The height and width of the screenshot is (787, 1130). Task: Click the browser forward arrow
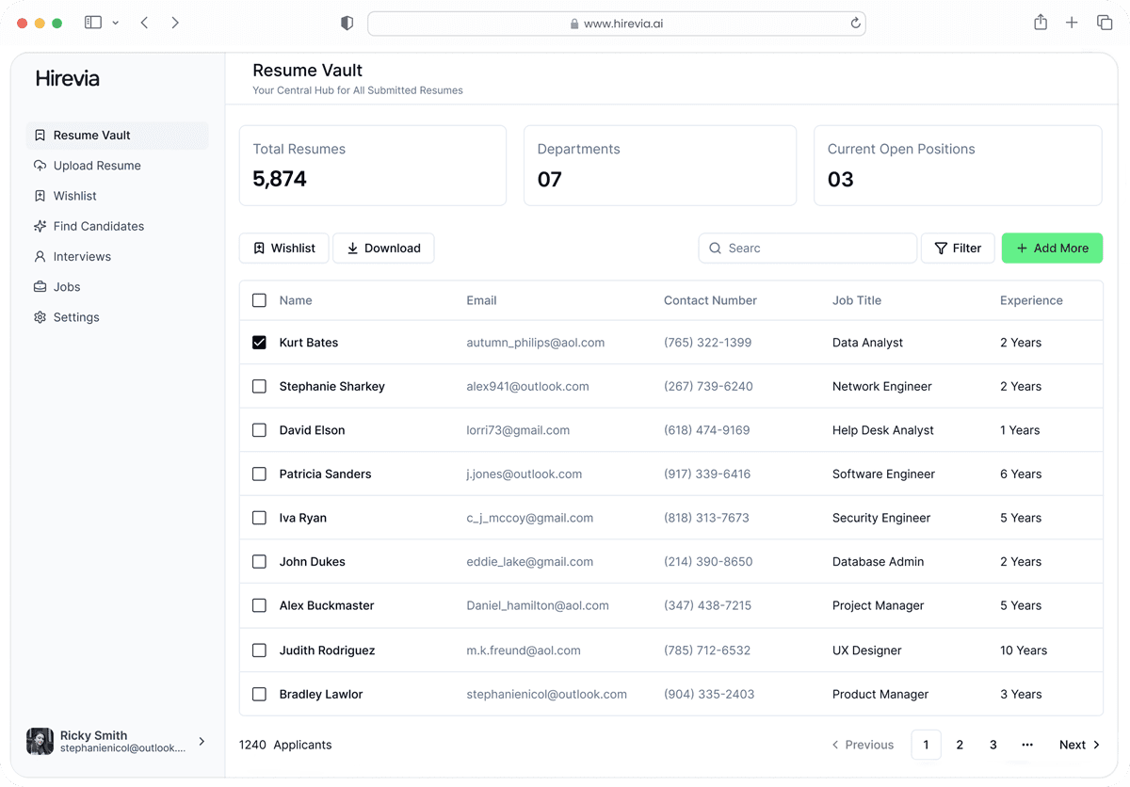click(175, 23)
